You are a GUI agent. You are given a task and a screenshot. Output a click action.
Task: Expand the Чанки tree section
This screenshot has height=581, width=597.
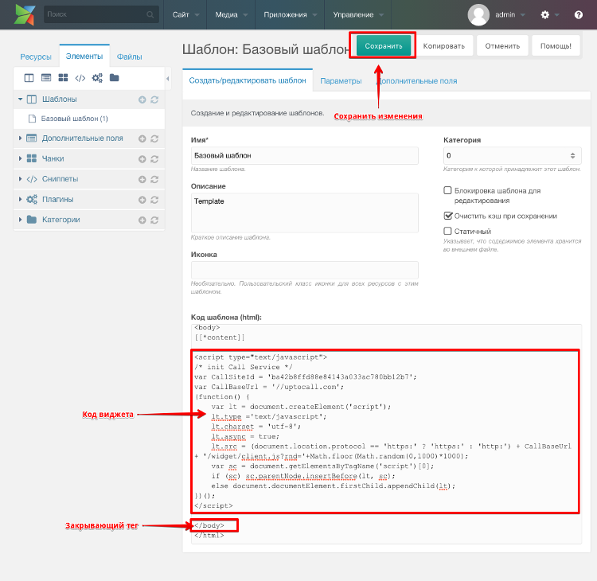20,158
